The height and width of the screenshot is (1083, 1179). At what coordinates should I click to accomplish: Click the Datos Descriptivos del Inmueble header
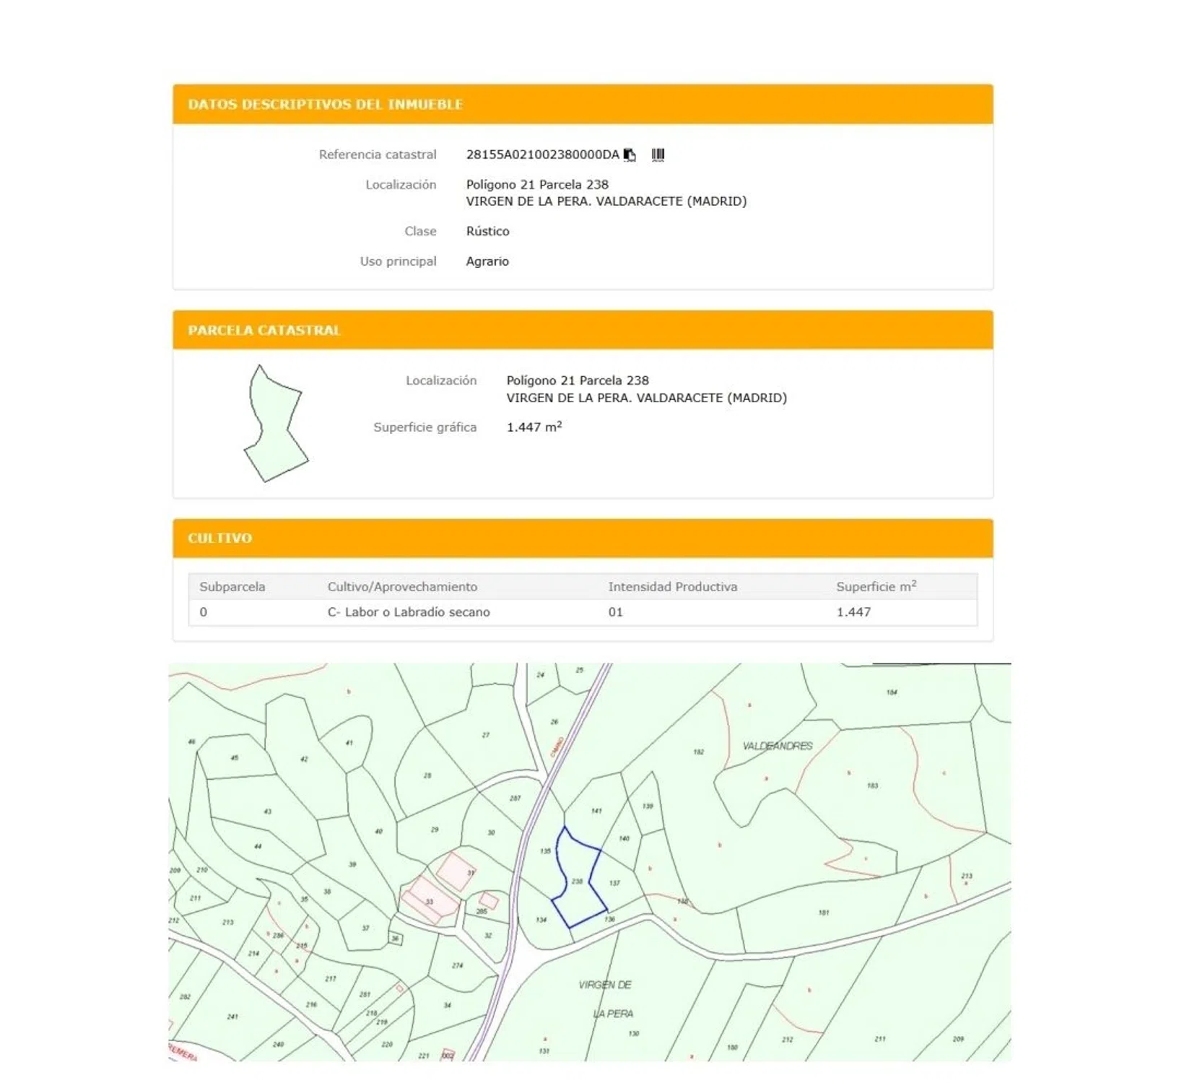click(x=325, y=105)
